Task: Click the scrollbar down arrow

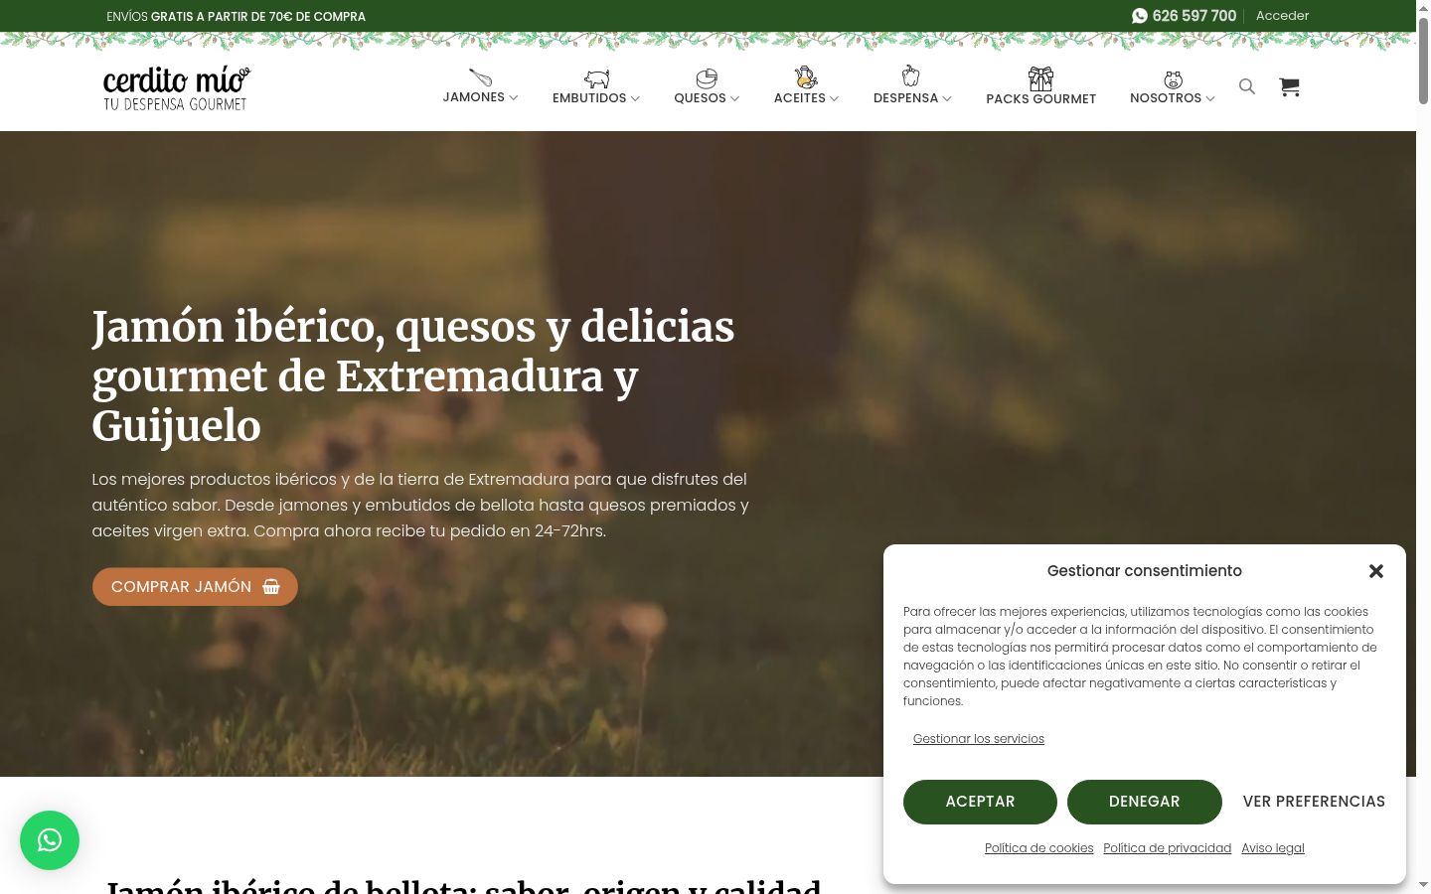Action: pyautogui.click(x=1423, y=884)
